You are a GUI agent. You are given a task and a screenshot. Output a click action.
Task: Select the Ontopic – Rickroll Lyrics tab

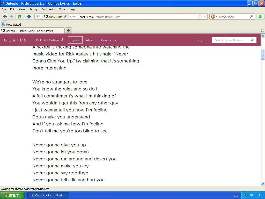[x=32, y=31]
